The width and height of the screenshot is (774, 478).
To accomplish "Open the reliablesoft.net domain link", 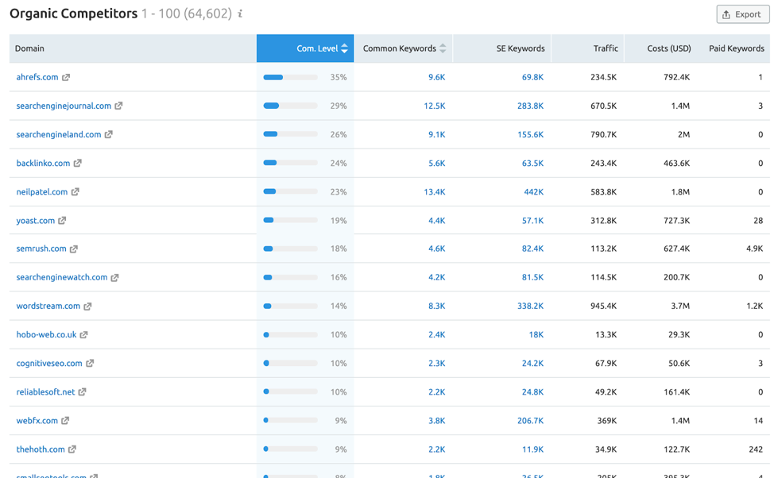I will tap(45, 391).
